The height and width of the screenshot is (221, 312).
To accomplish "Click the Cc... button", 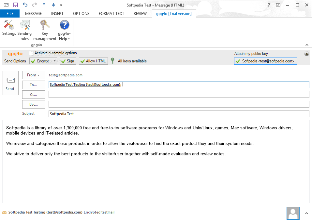I will (x=34, y=95).
